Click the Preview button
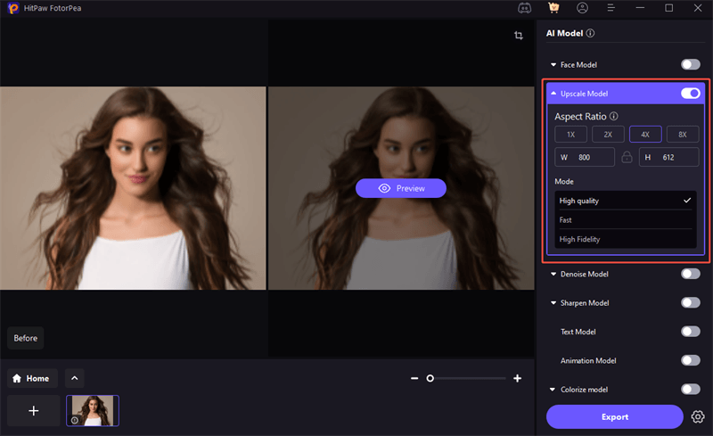The width and height of the screenshot is (713, 436). coord(400,188)
